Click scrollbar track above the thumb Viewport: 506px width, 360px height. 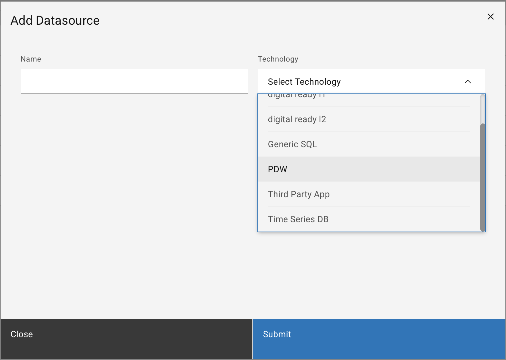click(x=483, y=108)
